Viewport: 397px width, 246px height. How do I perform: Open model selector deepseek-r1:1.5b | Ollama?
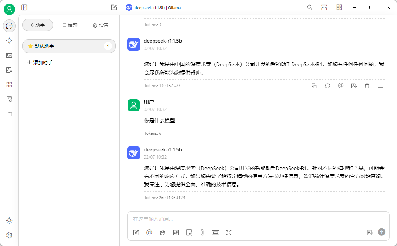tap(153, 8)
